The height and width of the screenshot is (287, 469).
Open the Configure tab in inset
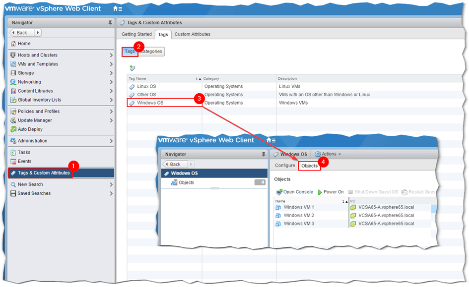coord(285,166)
